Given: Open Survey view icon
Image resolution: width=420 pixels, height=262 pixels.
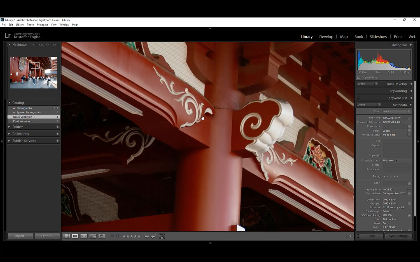Looking at the screenshot, I should [93, 236].
